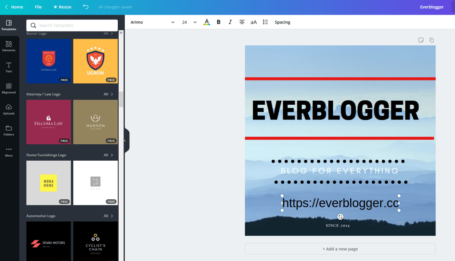The height and width of the screenshot is (261, 455).
Task: Open the Spacing options
Action: [282, 22]
